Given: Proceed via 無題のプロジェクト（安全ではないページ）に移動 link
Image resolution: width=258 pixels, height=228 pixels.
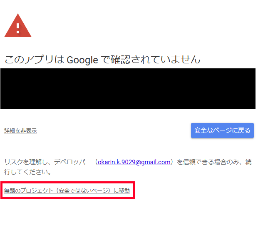Looking at the screenshot, I should [x=67, y=190].
